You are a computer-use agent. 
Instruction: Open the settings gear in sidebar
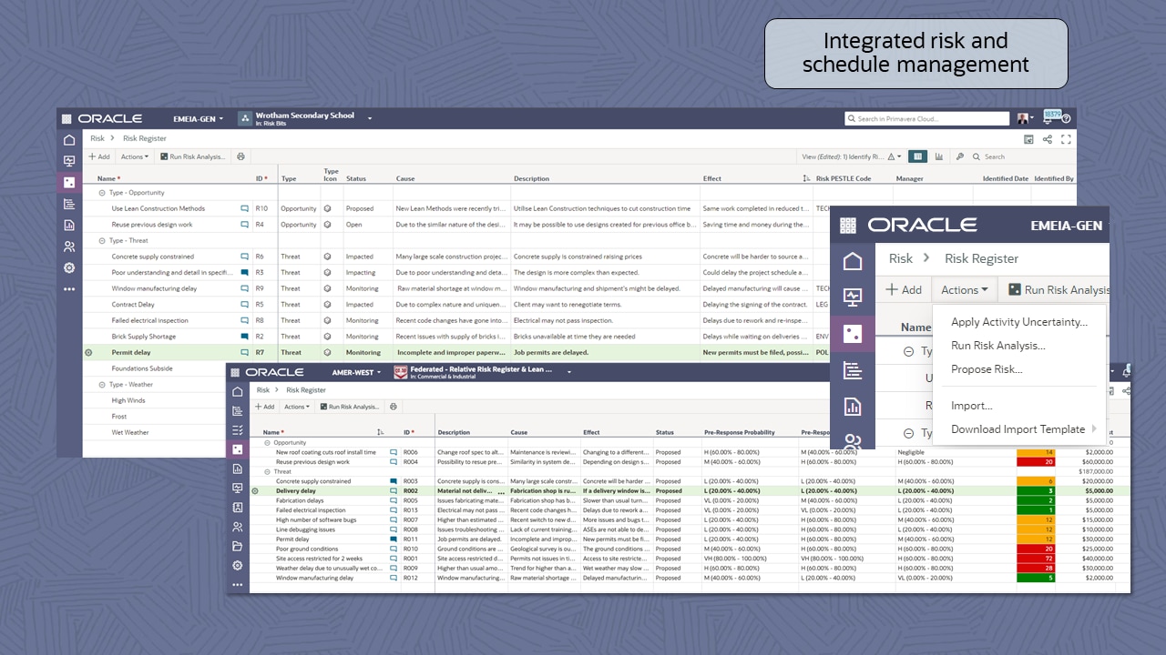(x=69, y=268)
